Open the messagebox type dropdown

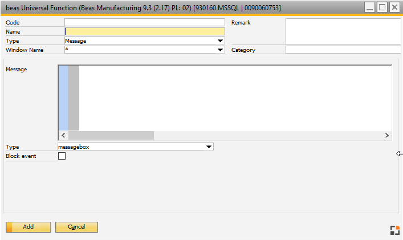209,147
